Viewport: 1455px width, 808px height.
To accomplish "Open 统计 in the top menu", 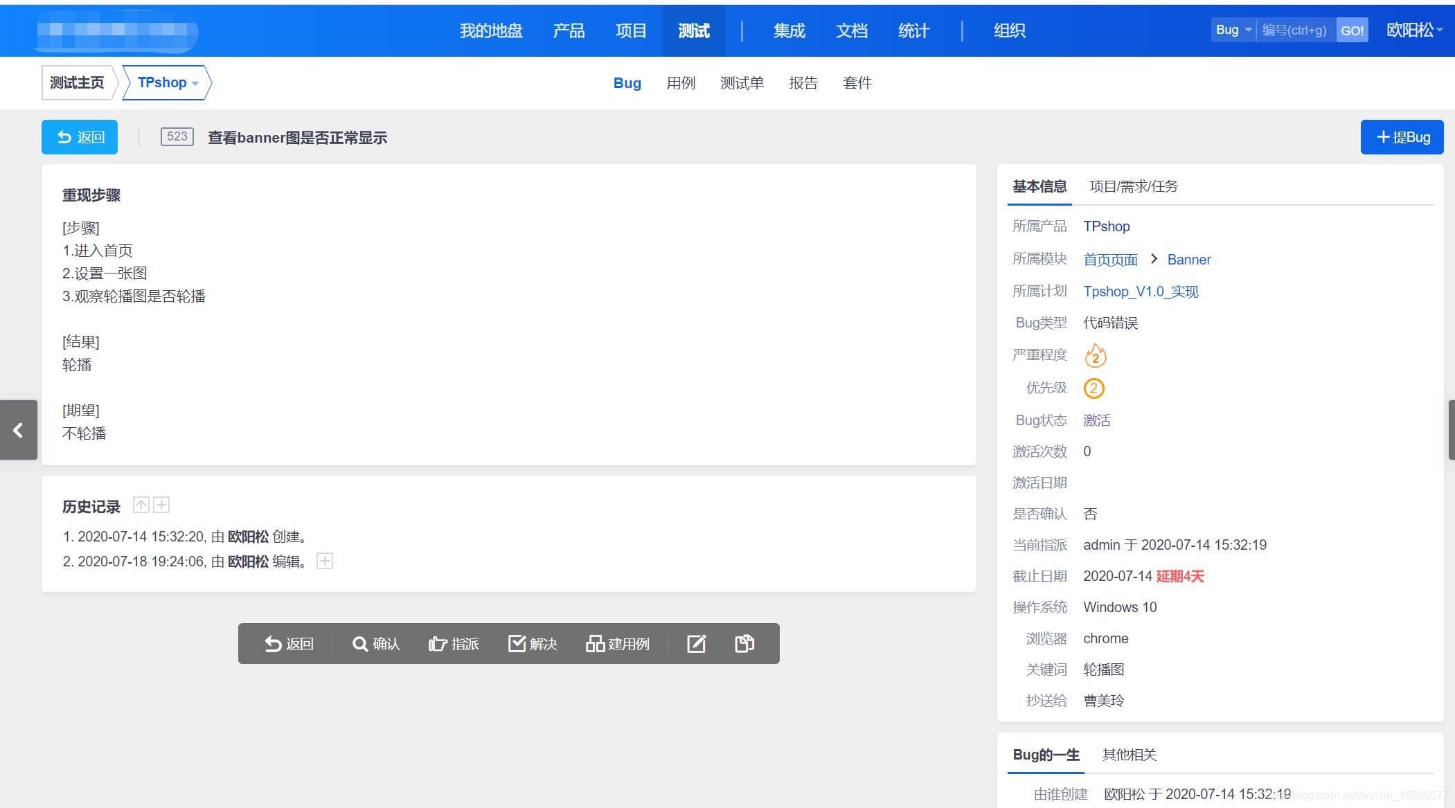I will (914, 30).
